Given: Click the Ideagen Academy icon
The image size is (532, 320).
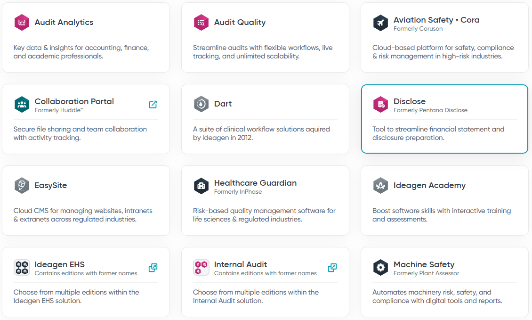Looking at the screenshot, I should pyautogui.click(x=380, y=186).
